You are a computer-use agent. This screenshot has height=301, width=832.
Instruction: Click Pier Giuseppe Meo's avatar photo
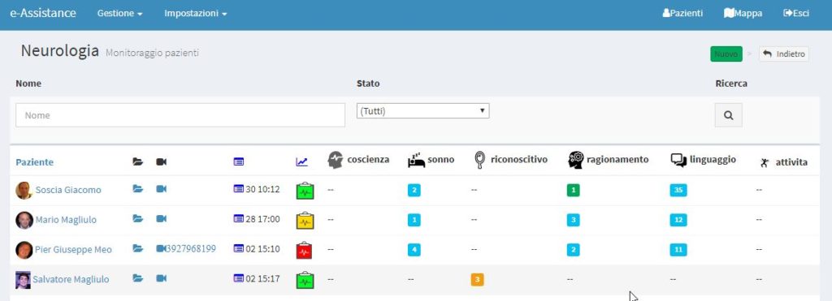point(24,250)
